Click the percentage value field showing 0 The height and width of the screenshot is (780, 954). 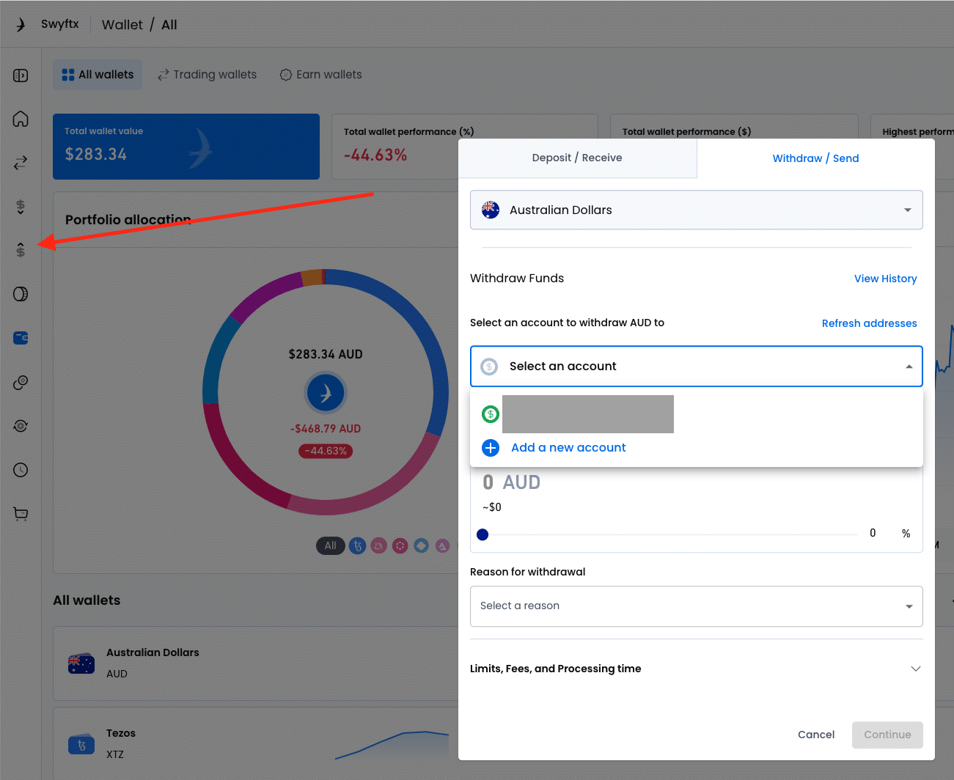coord(873,534)
